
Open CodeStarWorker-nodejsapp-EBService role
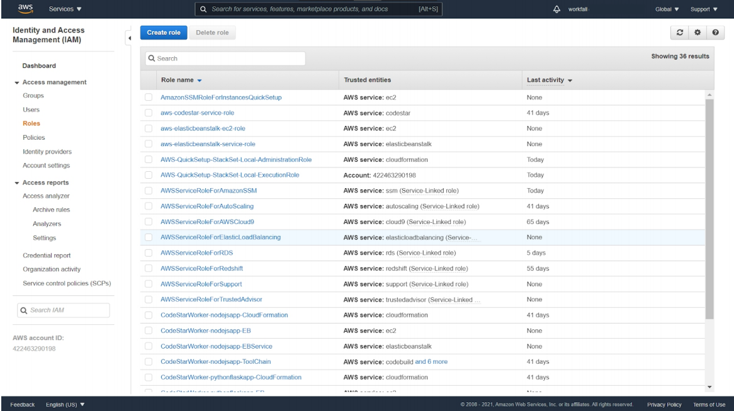point(217,346)
